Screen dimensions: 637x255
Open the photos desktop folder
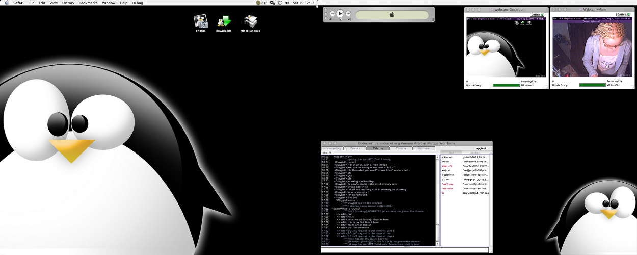(201, 21)
